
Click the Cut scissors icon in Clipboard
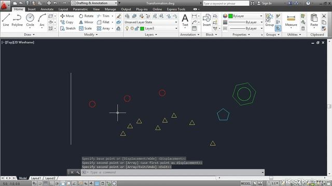(x=324, y=16)
